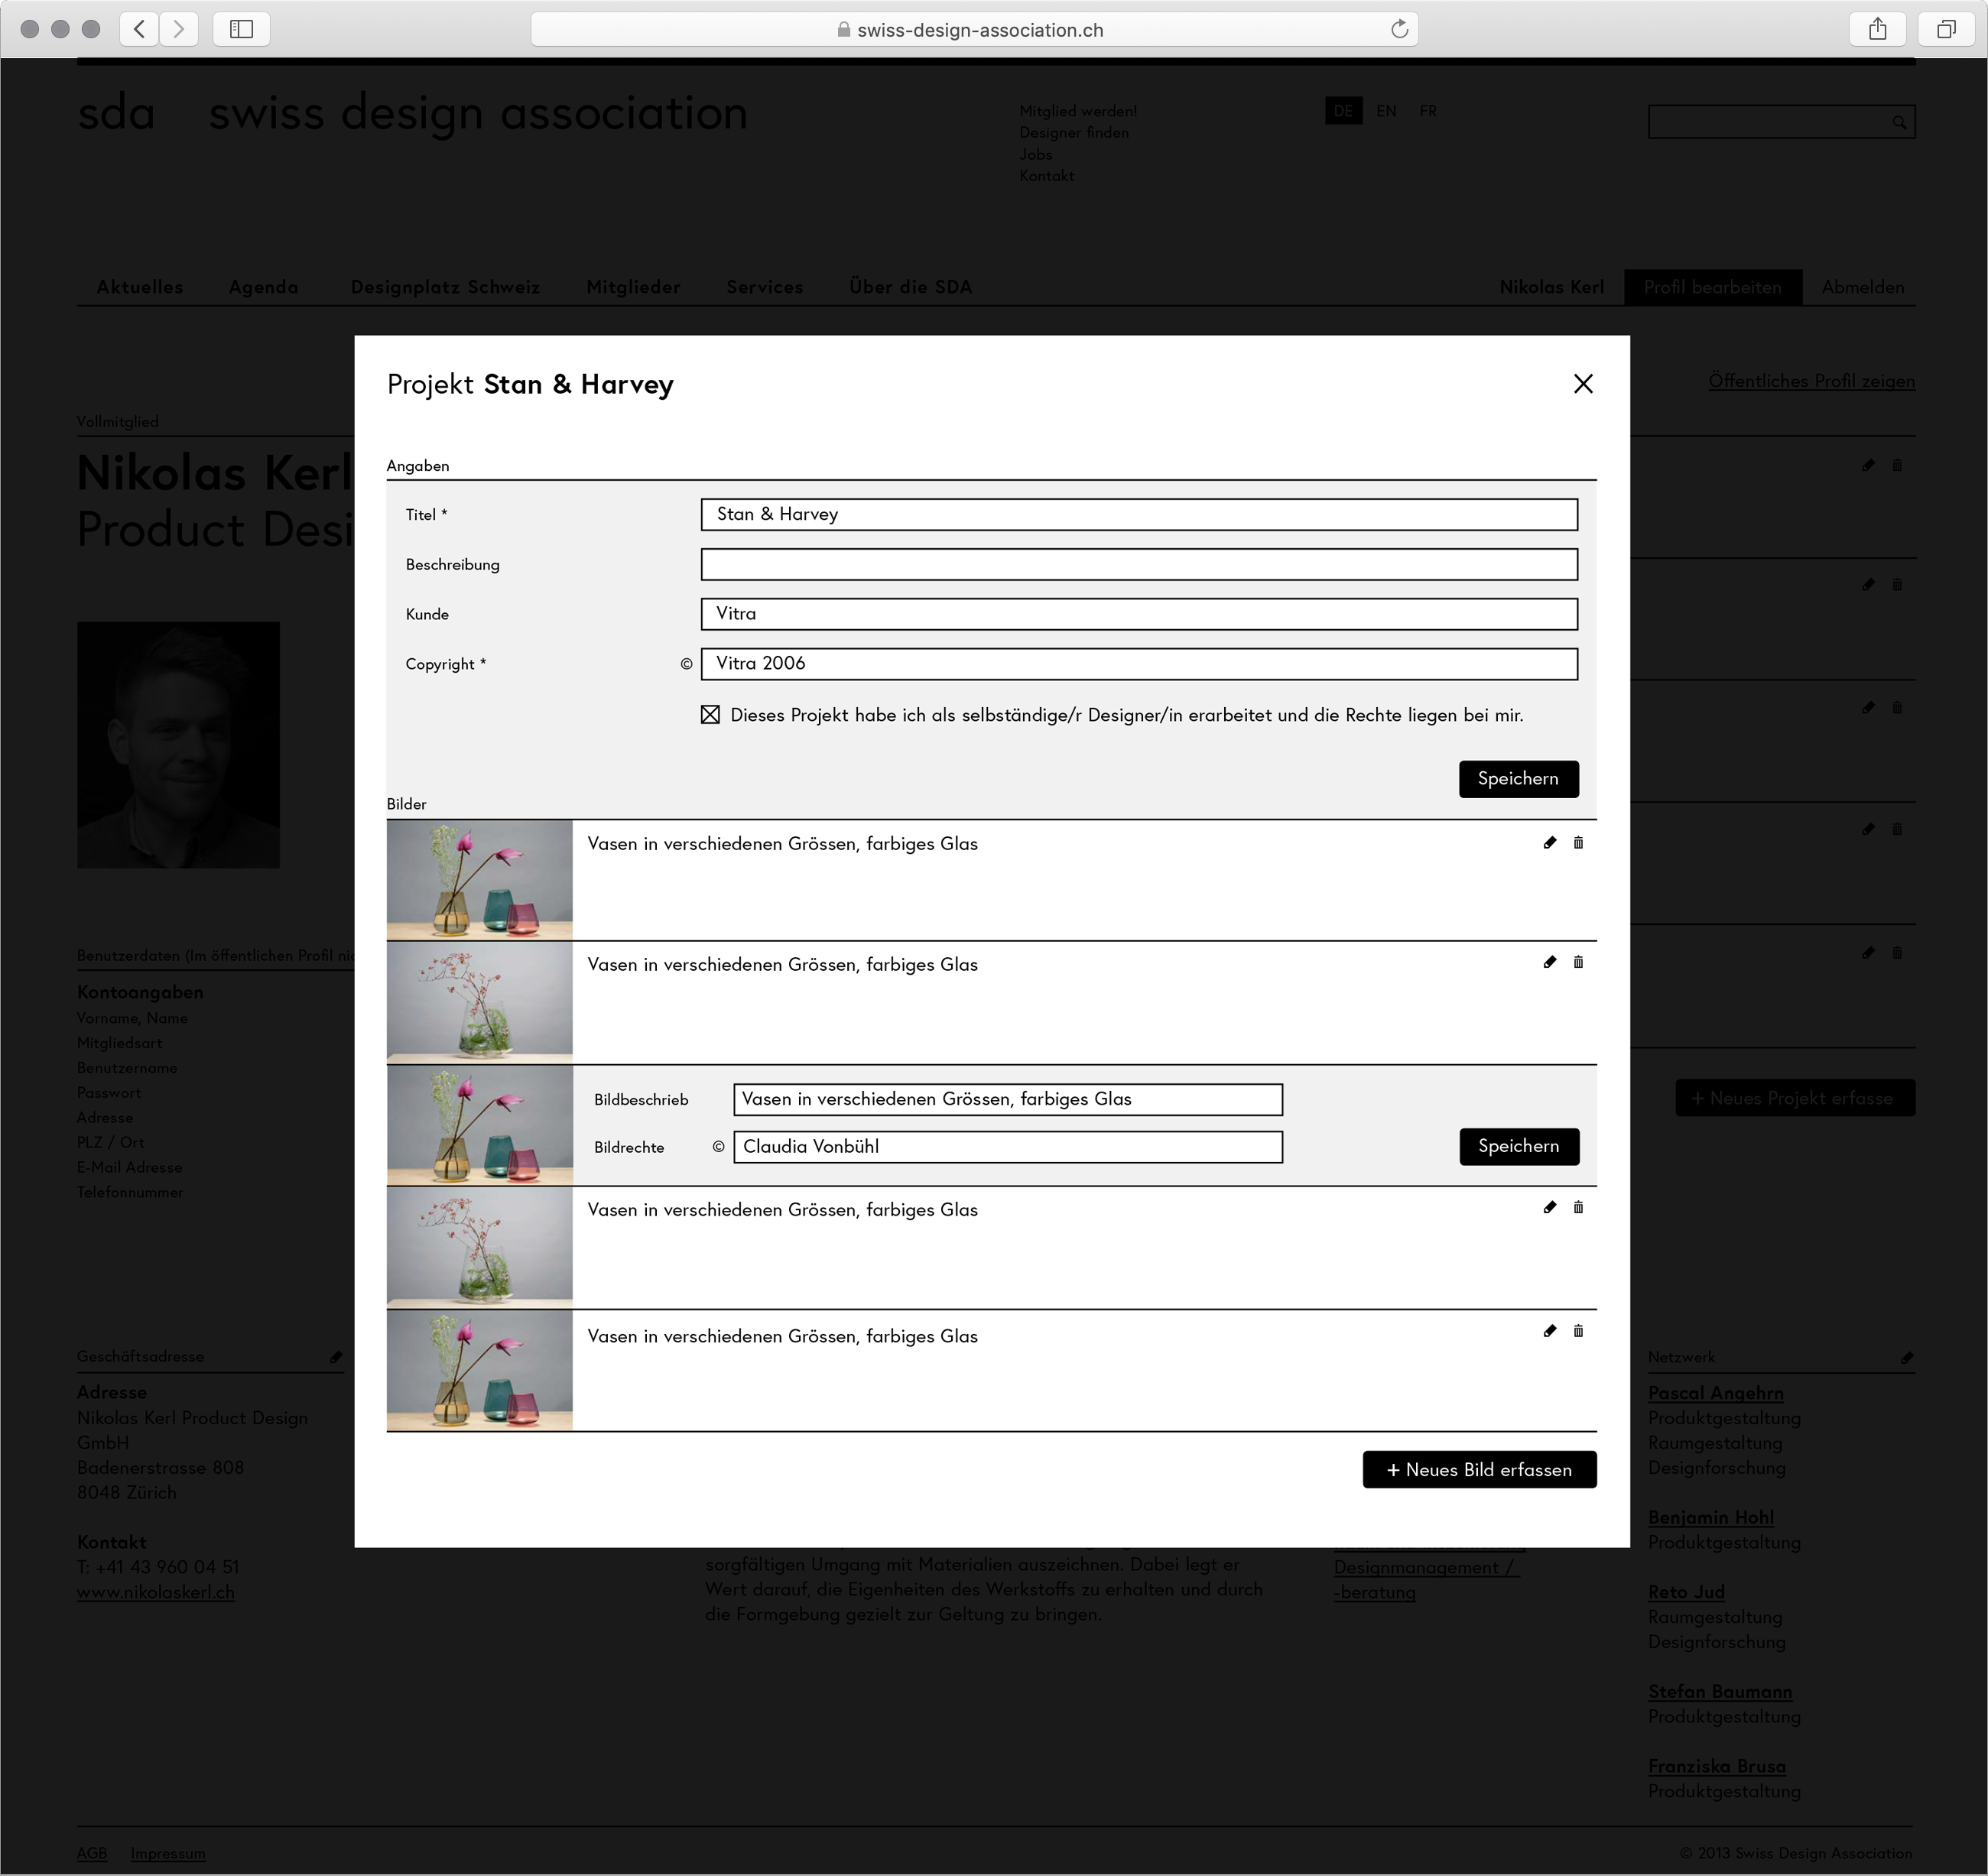Delete the first image with trash icon
The image size is (1988, 1876).
1578,843
